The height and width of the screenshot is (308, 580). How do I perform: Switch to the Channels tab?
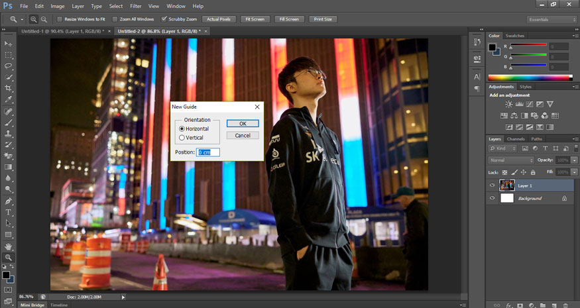pyautogui.click(x=516, y=139)
